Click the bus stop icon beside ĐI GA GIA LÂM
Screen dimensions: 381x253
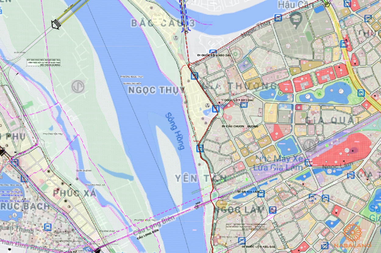click(x=261, y=193)
